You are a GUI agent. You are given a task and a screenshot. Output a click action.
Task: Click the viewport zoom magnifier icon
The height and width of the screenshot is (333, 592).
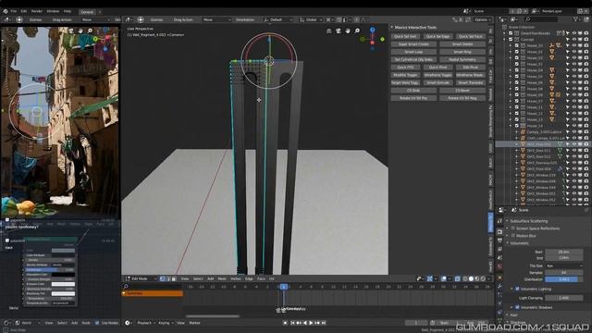(x=357, y=31)
